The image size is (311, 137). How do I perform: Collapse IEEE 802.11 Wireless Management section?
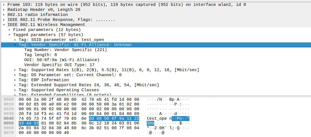click(4, 25)
